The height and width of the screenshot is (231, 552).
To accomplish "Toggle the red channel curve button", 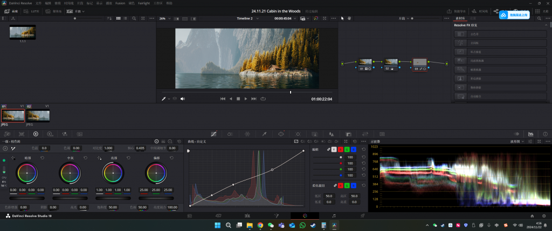I will pyautogui.click(x=341, y=149).
